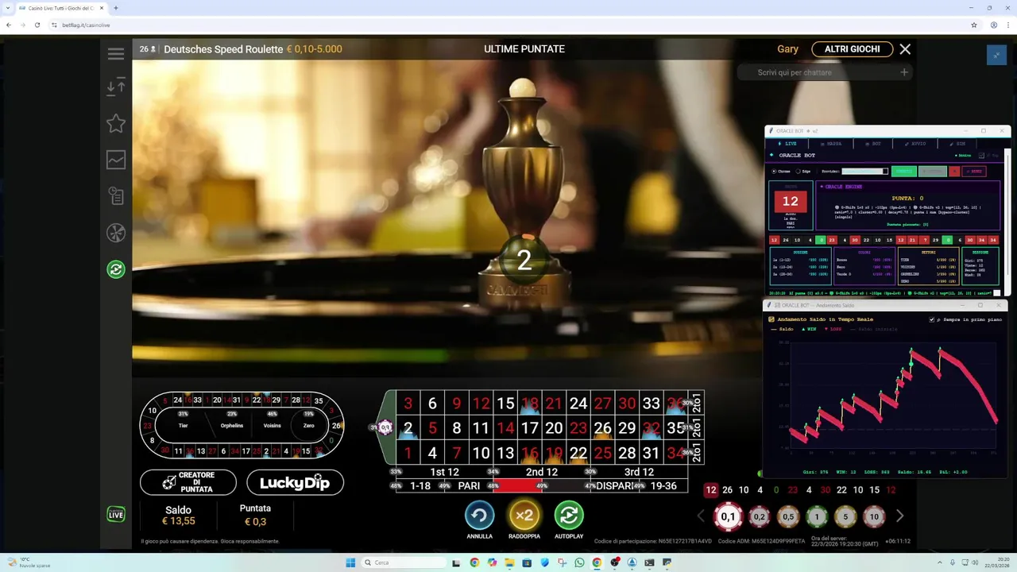
Task: Open WhatsApp from the taskbar
Action: point(579,562)
